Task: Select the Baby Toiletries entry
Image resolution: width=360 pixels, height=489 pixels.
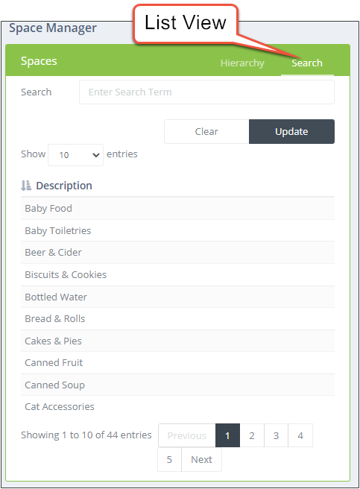Action: (x=177, y=230)
